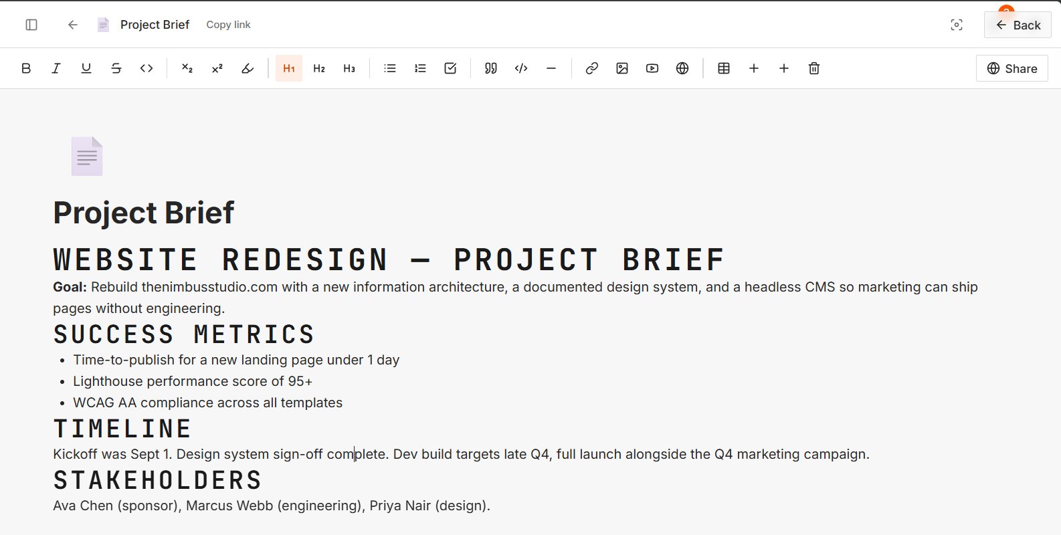Embed a video

tap(652, 68)
